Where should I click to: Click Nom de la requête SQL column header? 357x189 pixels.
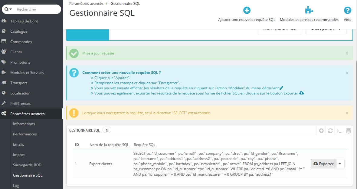pos(109,145)
